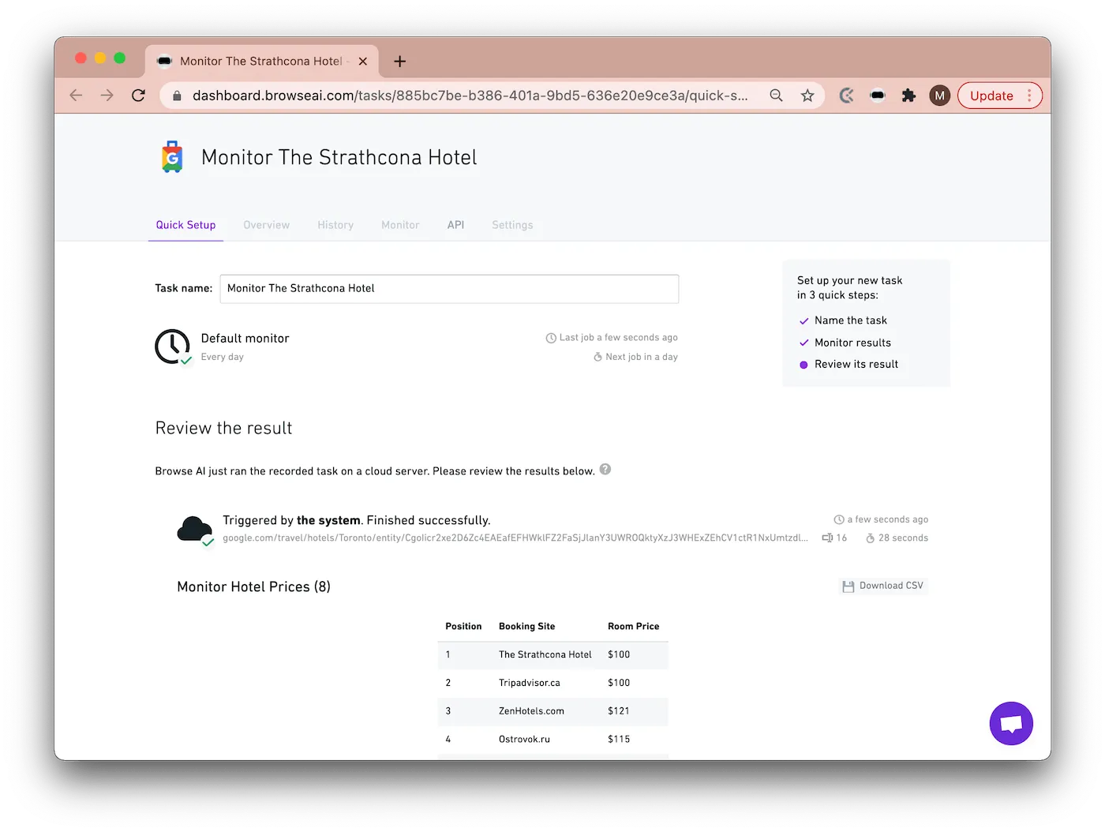This screenshot has height=832, width=1105.
Task: Click the Ostrovok.ru table cell
Action: click(x=524, y=740)
